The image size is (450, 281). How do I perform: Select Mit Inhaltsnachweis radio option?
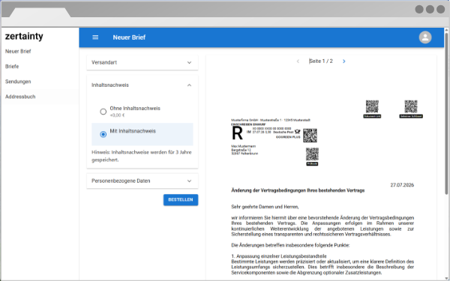(x=103, y=134)
